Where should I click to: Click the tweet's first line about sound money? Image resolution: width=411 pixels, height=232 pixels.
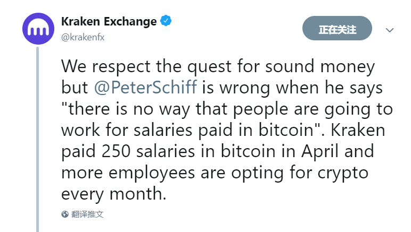(218, 66)
